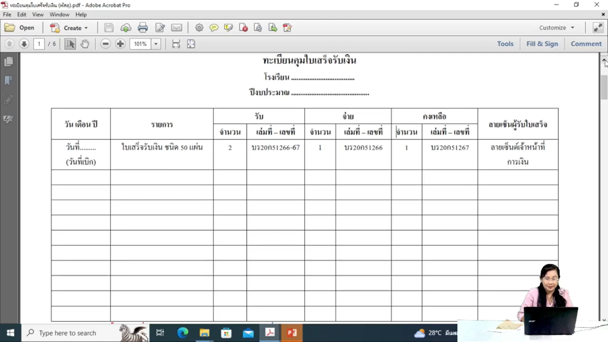Go to previous page arrow
This screenshot has width=608, height=342.
point(9,44)
